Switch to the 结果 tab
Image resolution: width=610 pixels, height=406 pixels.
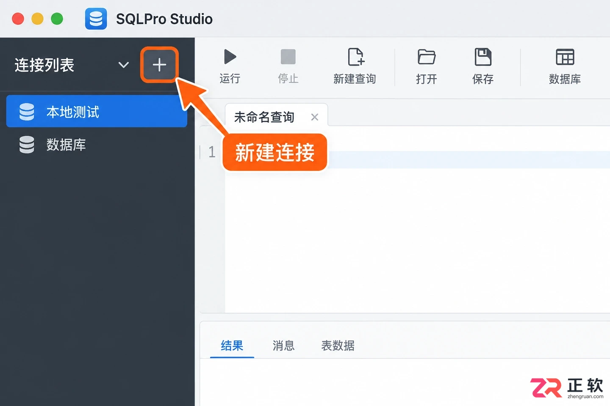[232, 346]
